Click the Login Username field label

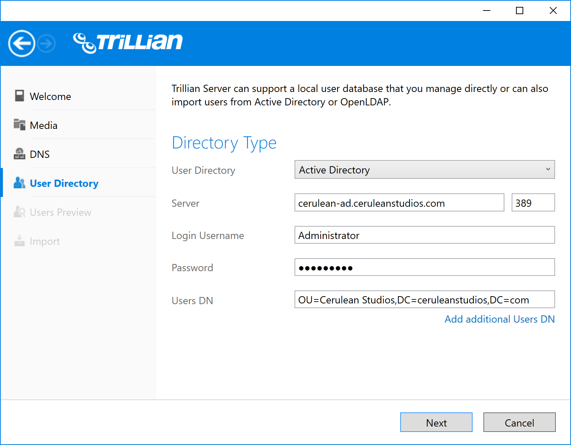coord(208,236)
